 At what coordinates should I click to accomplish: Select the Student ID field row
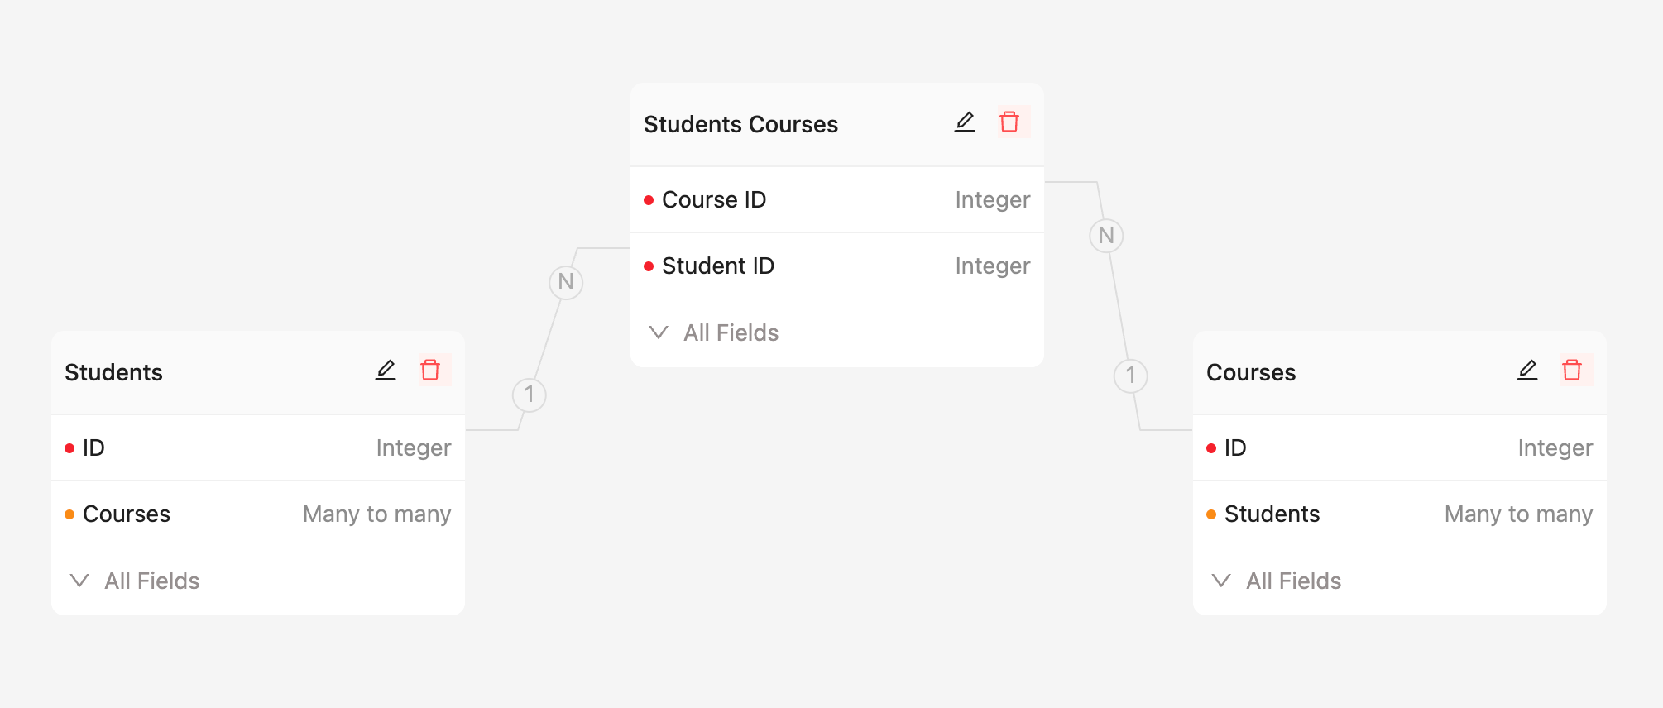pos(836,266)
